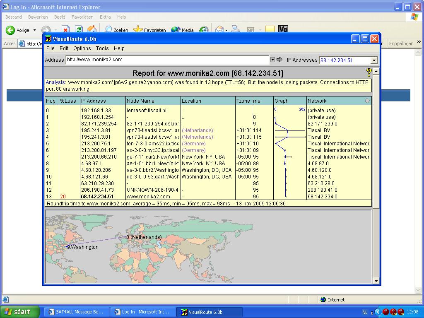Click the Print icon in Internet Explorer toolbar
Screen dimensions: 424x318
tap(236, 29)
